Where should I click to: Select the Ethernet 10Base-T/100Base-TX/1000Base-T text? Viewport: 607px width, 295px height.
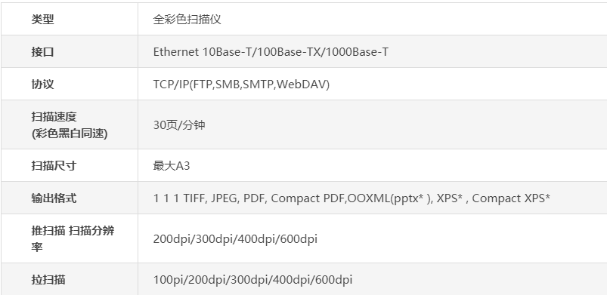point(271,51)
